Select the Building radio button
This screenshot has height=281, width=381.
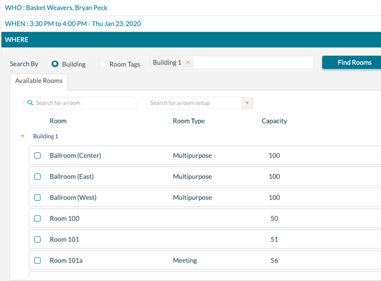point(55,64)
